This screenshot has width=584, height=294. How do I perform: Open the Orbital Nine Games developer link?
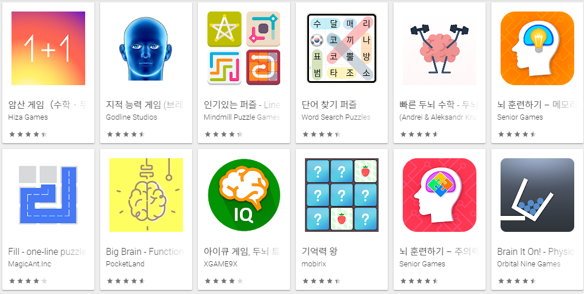(x=529, y=264)
